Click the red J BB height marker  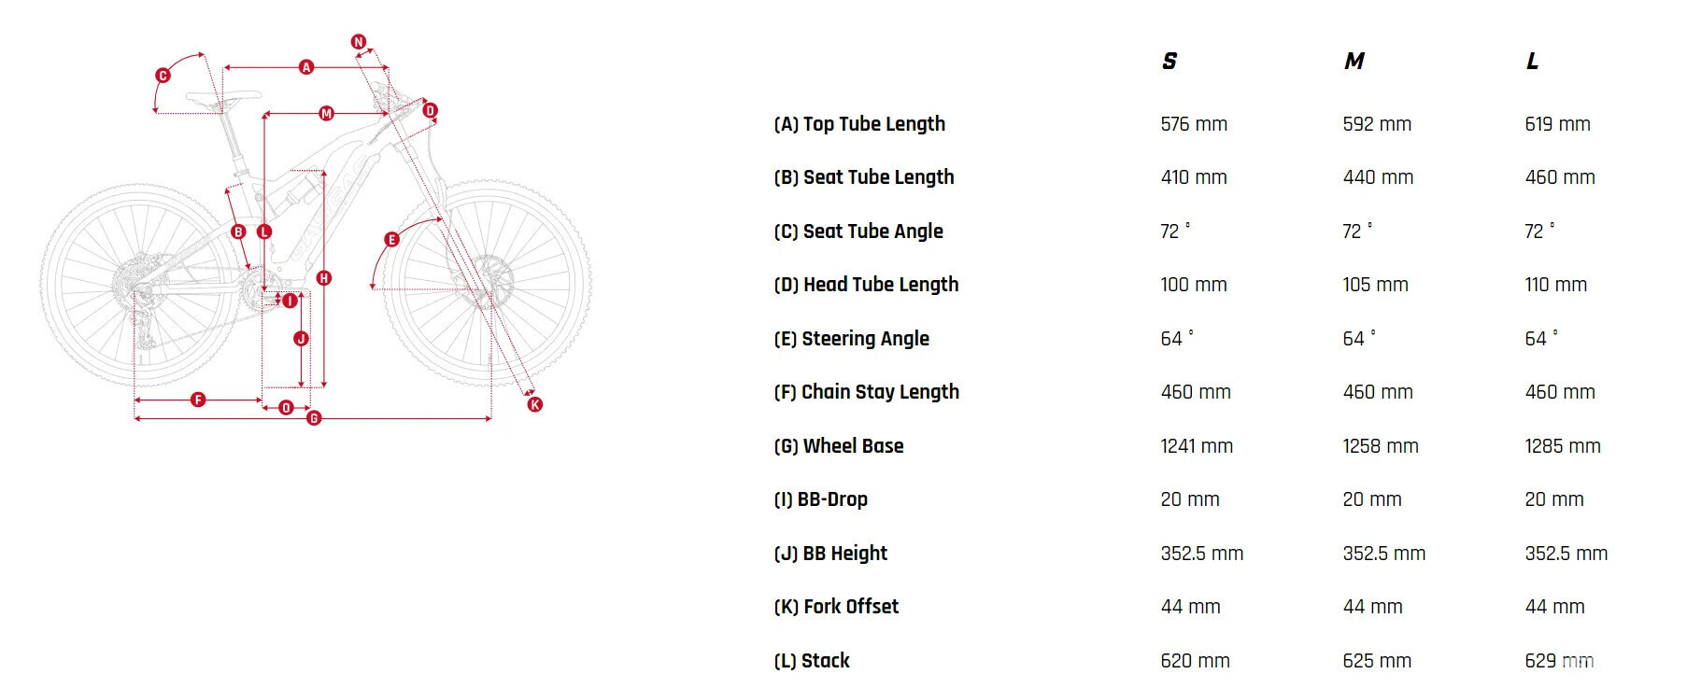301,339
